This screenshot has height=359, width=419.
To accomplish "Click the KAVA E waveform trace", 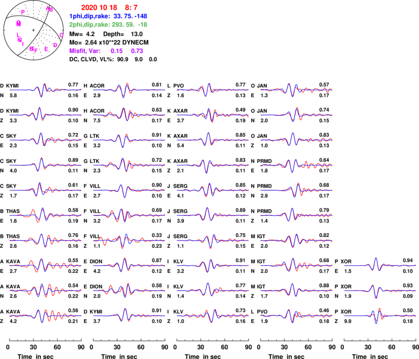I will pyautogui.click(x=46, y=265).
